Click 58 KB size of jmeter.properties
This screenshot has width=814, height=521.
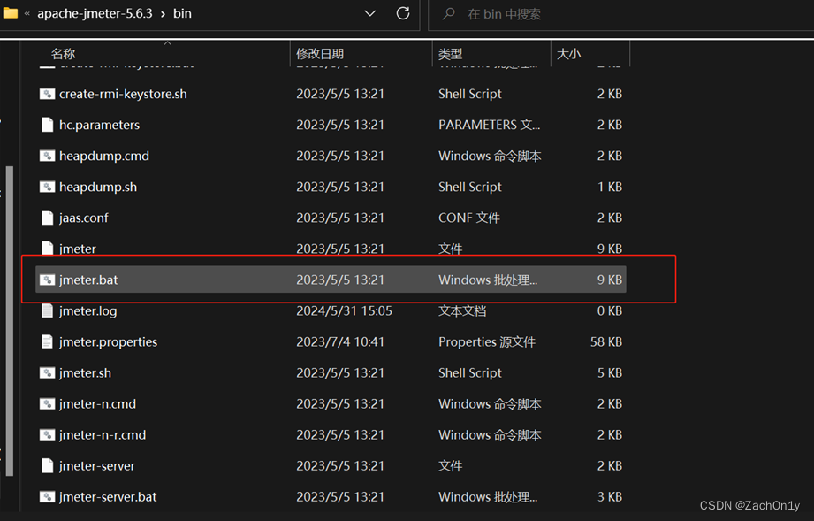tap(605, 341)
